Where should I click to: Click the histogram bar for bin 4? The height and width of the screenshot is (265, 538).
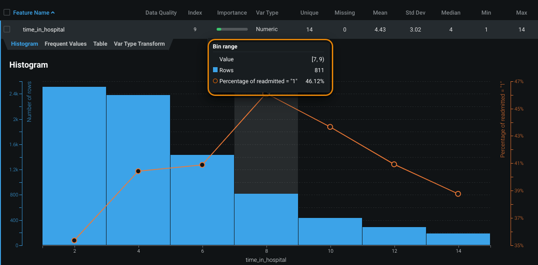coord(138,170)
